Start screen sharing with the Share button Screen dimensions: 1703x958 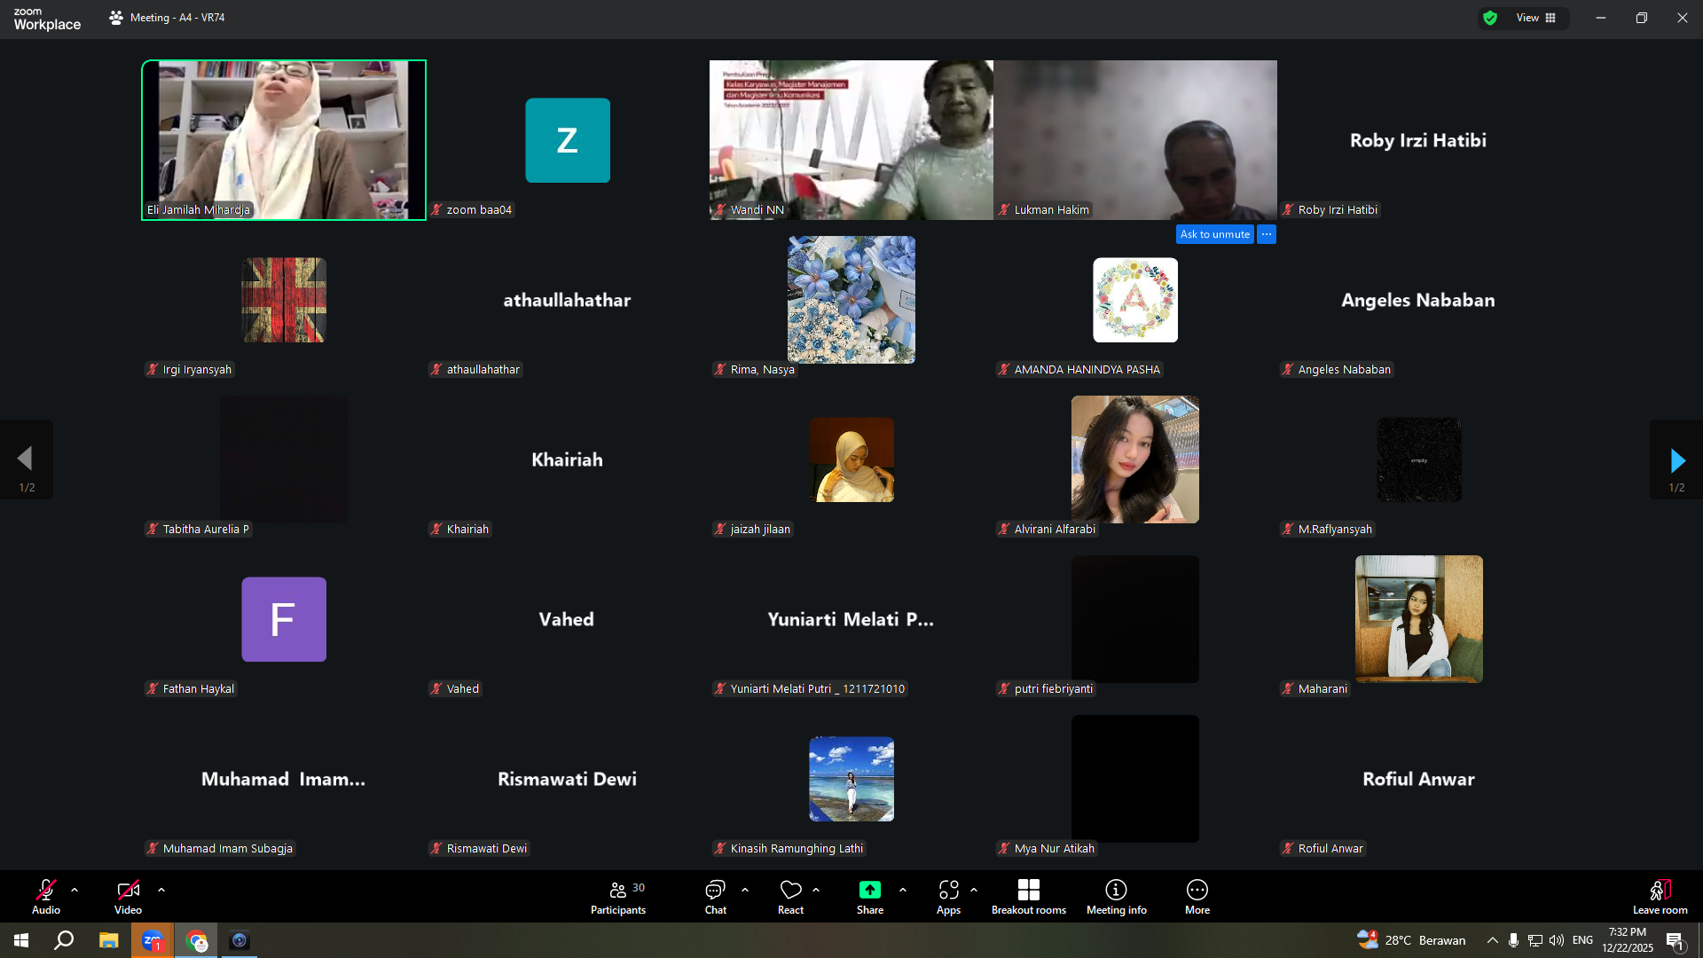tap(870, 896)
